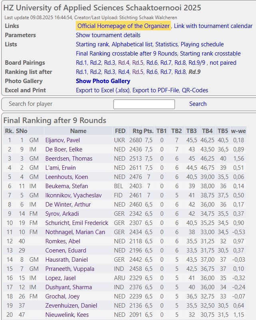View the not paired players list
This screenshot has width=256, height=320.
click(223, 63)
